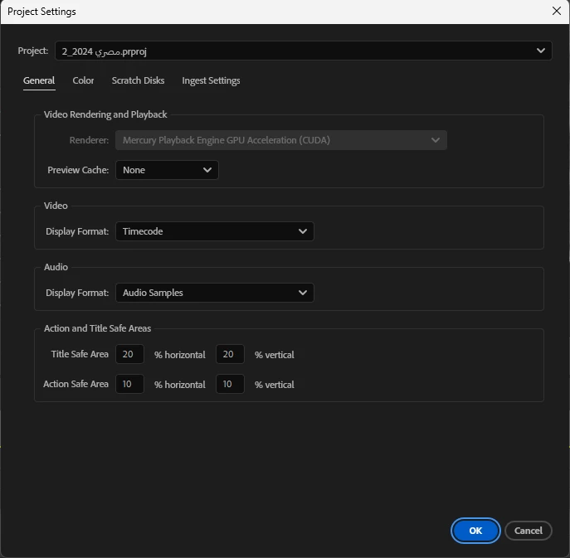The image size is (570, 558).
Task: Close the Project Settings dialog with X
Action: point(556,12)
